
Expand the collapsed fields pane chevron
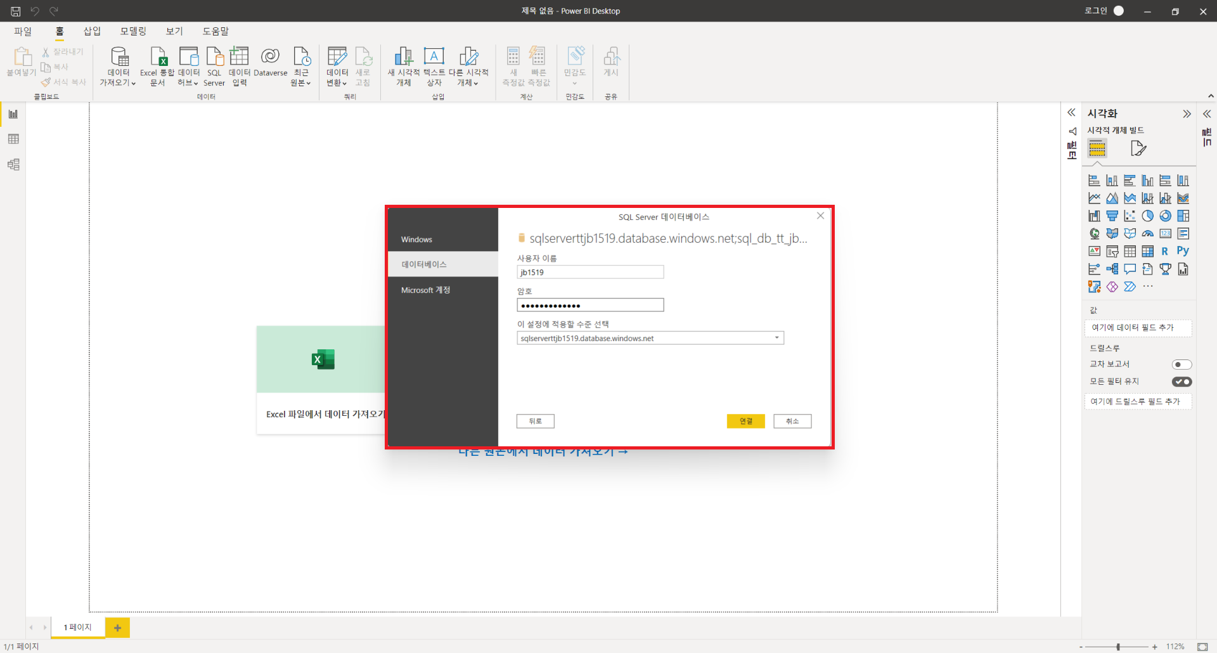(1207, 114)
